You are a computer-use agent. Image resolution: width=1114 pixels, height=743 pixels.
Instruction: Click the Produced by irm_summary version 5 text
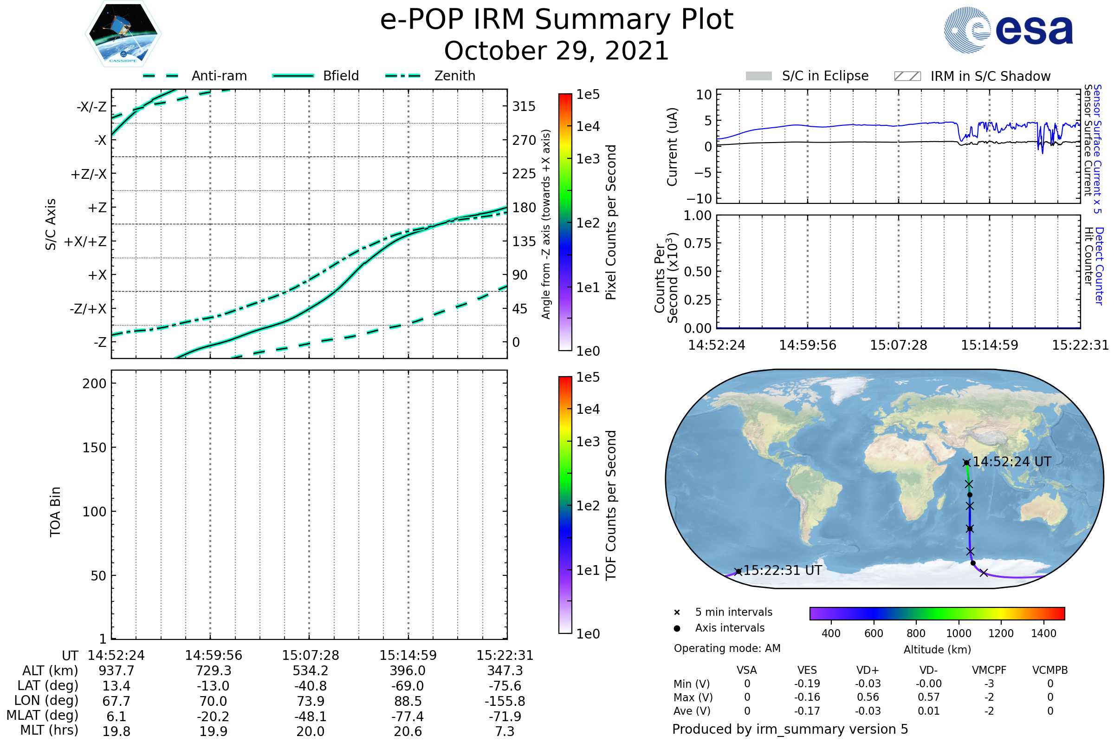pos(790,729)
